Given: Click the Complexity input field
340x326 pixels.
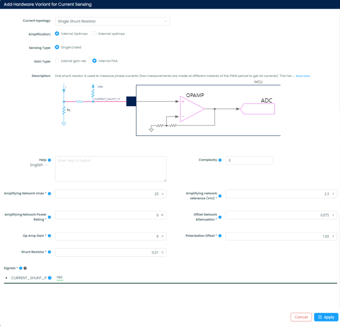Looking at the screenshot, I should click(249, 161).
